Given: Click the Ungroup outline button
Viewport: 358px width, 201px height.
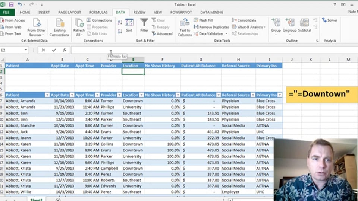Looking at the screenshot, I should [x=289, y=27].
